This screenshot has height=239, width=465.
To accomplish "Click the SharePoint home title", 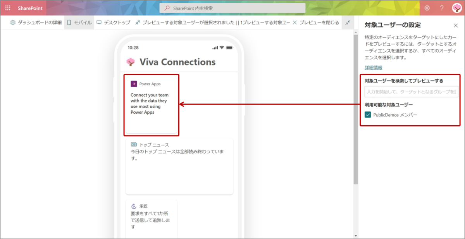I will tap(30, 8).
